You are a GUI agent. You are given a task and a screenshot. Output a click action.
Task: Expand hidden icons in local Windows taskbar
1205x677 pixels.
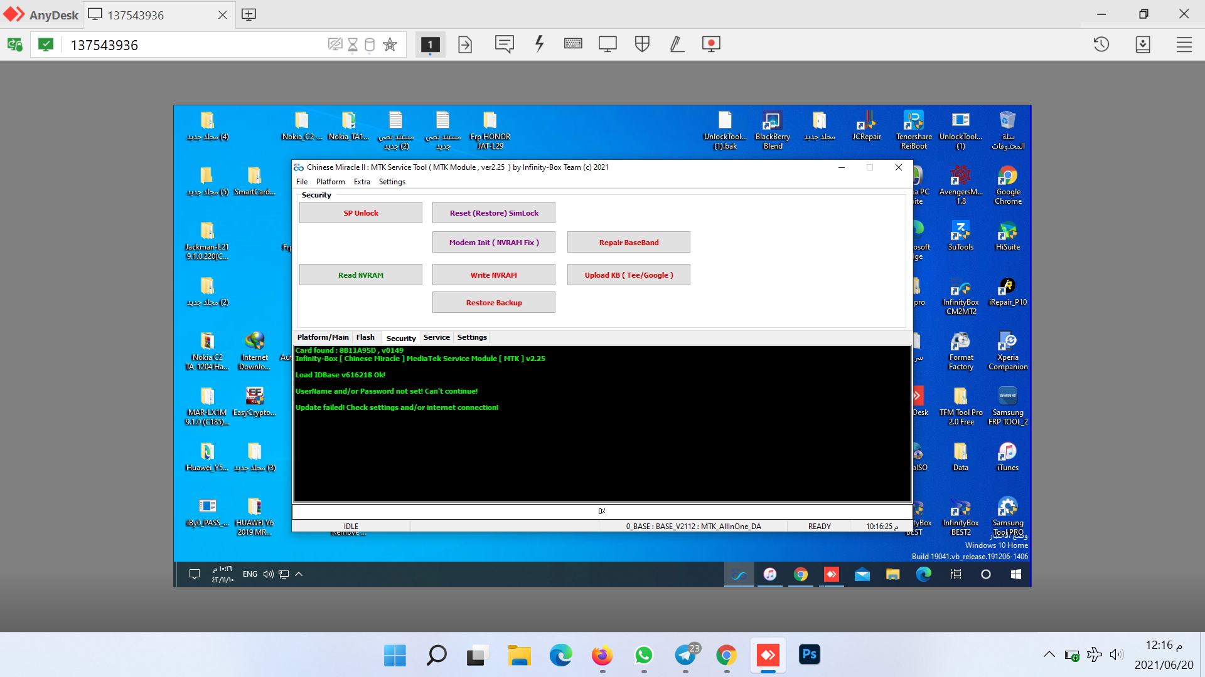click(1048, 654)
